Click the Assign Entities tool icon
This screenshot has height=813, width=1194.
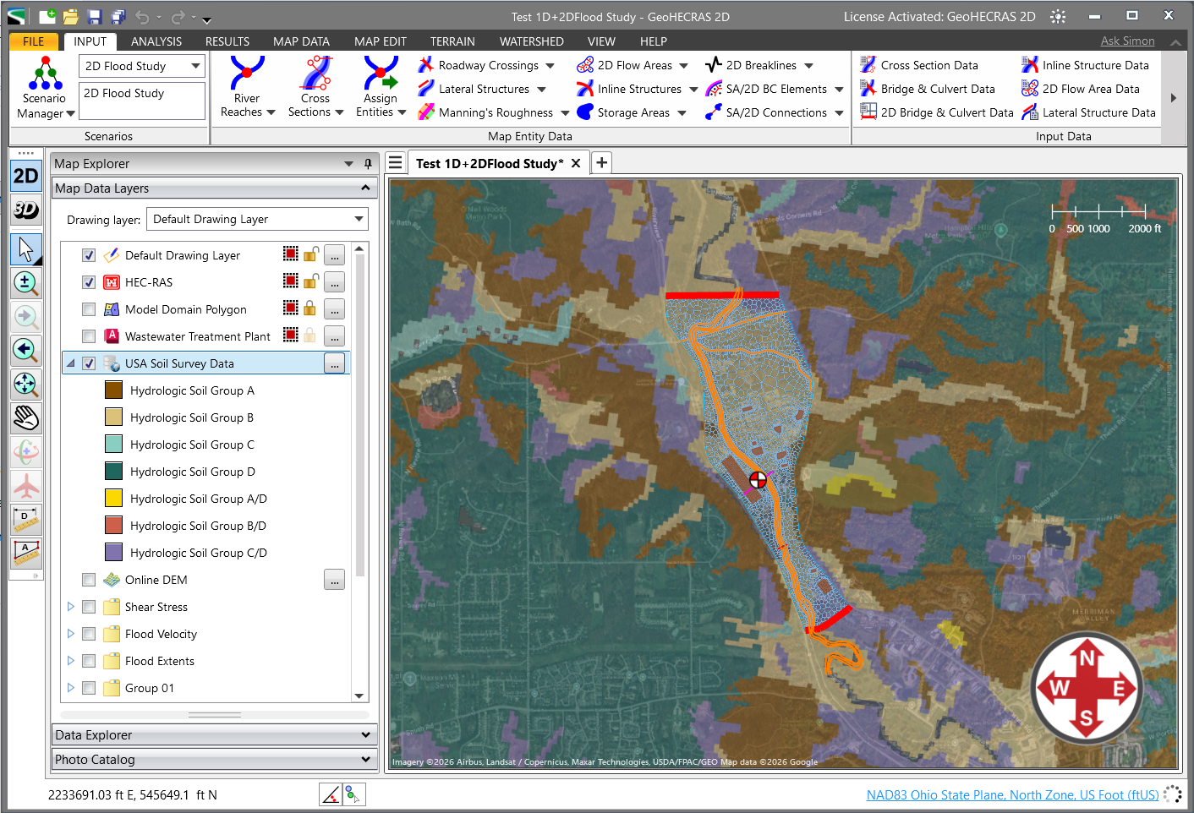(381, 73)
